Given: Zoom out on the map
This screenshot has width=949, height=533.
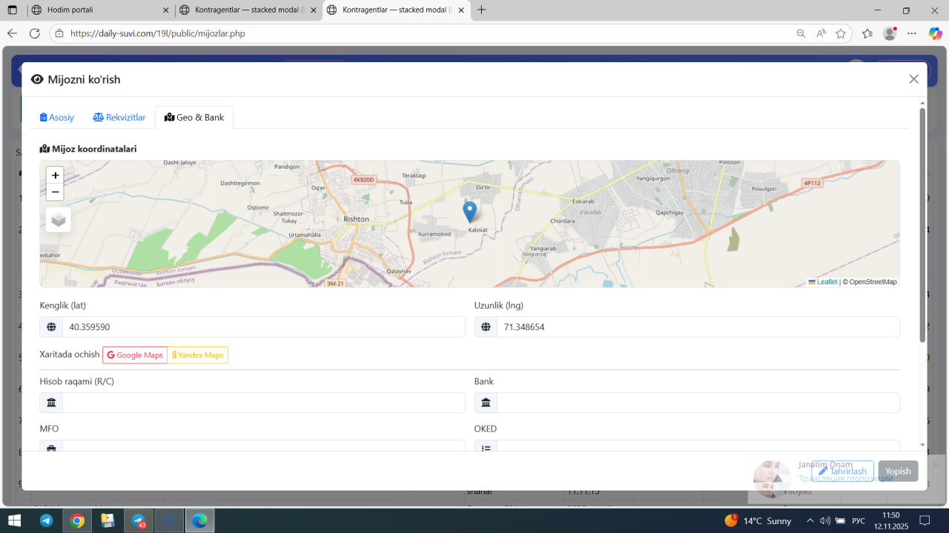Looking at the screenshot, I should coord(56,192).
